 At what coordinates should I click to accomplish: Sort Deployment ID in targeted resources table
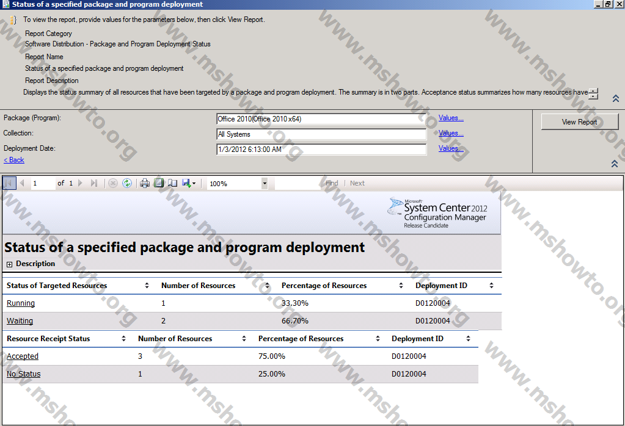(x=491, y=286)
